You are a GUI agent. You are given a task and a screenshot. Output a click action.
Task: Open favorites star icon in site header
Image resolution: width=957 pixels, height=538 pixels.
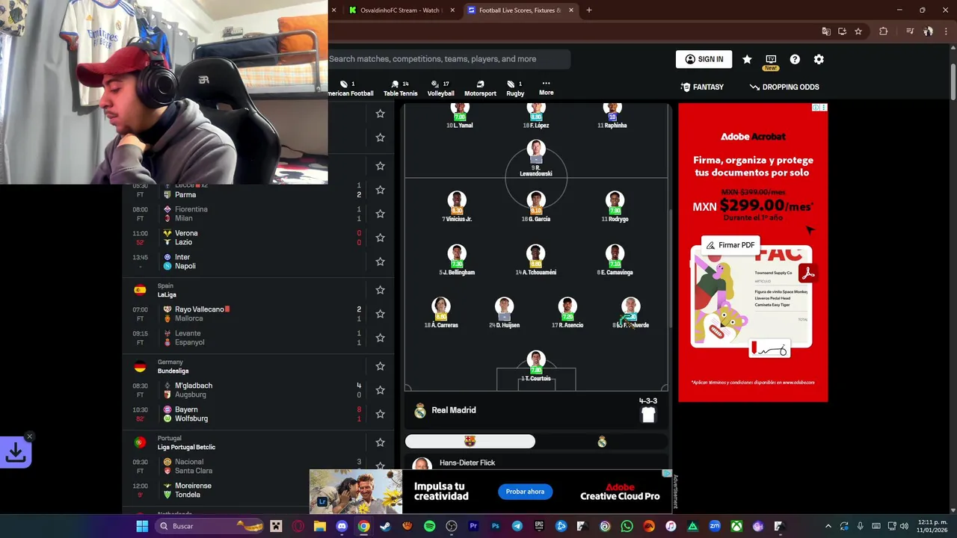point(747,59)
